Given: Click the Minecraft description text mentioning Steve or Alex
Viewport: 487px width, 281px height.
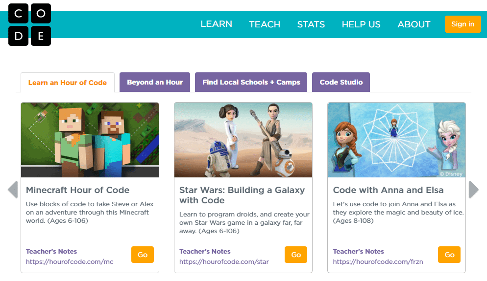Looking at the screenshot, I should click(90, 212).
